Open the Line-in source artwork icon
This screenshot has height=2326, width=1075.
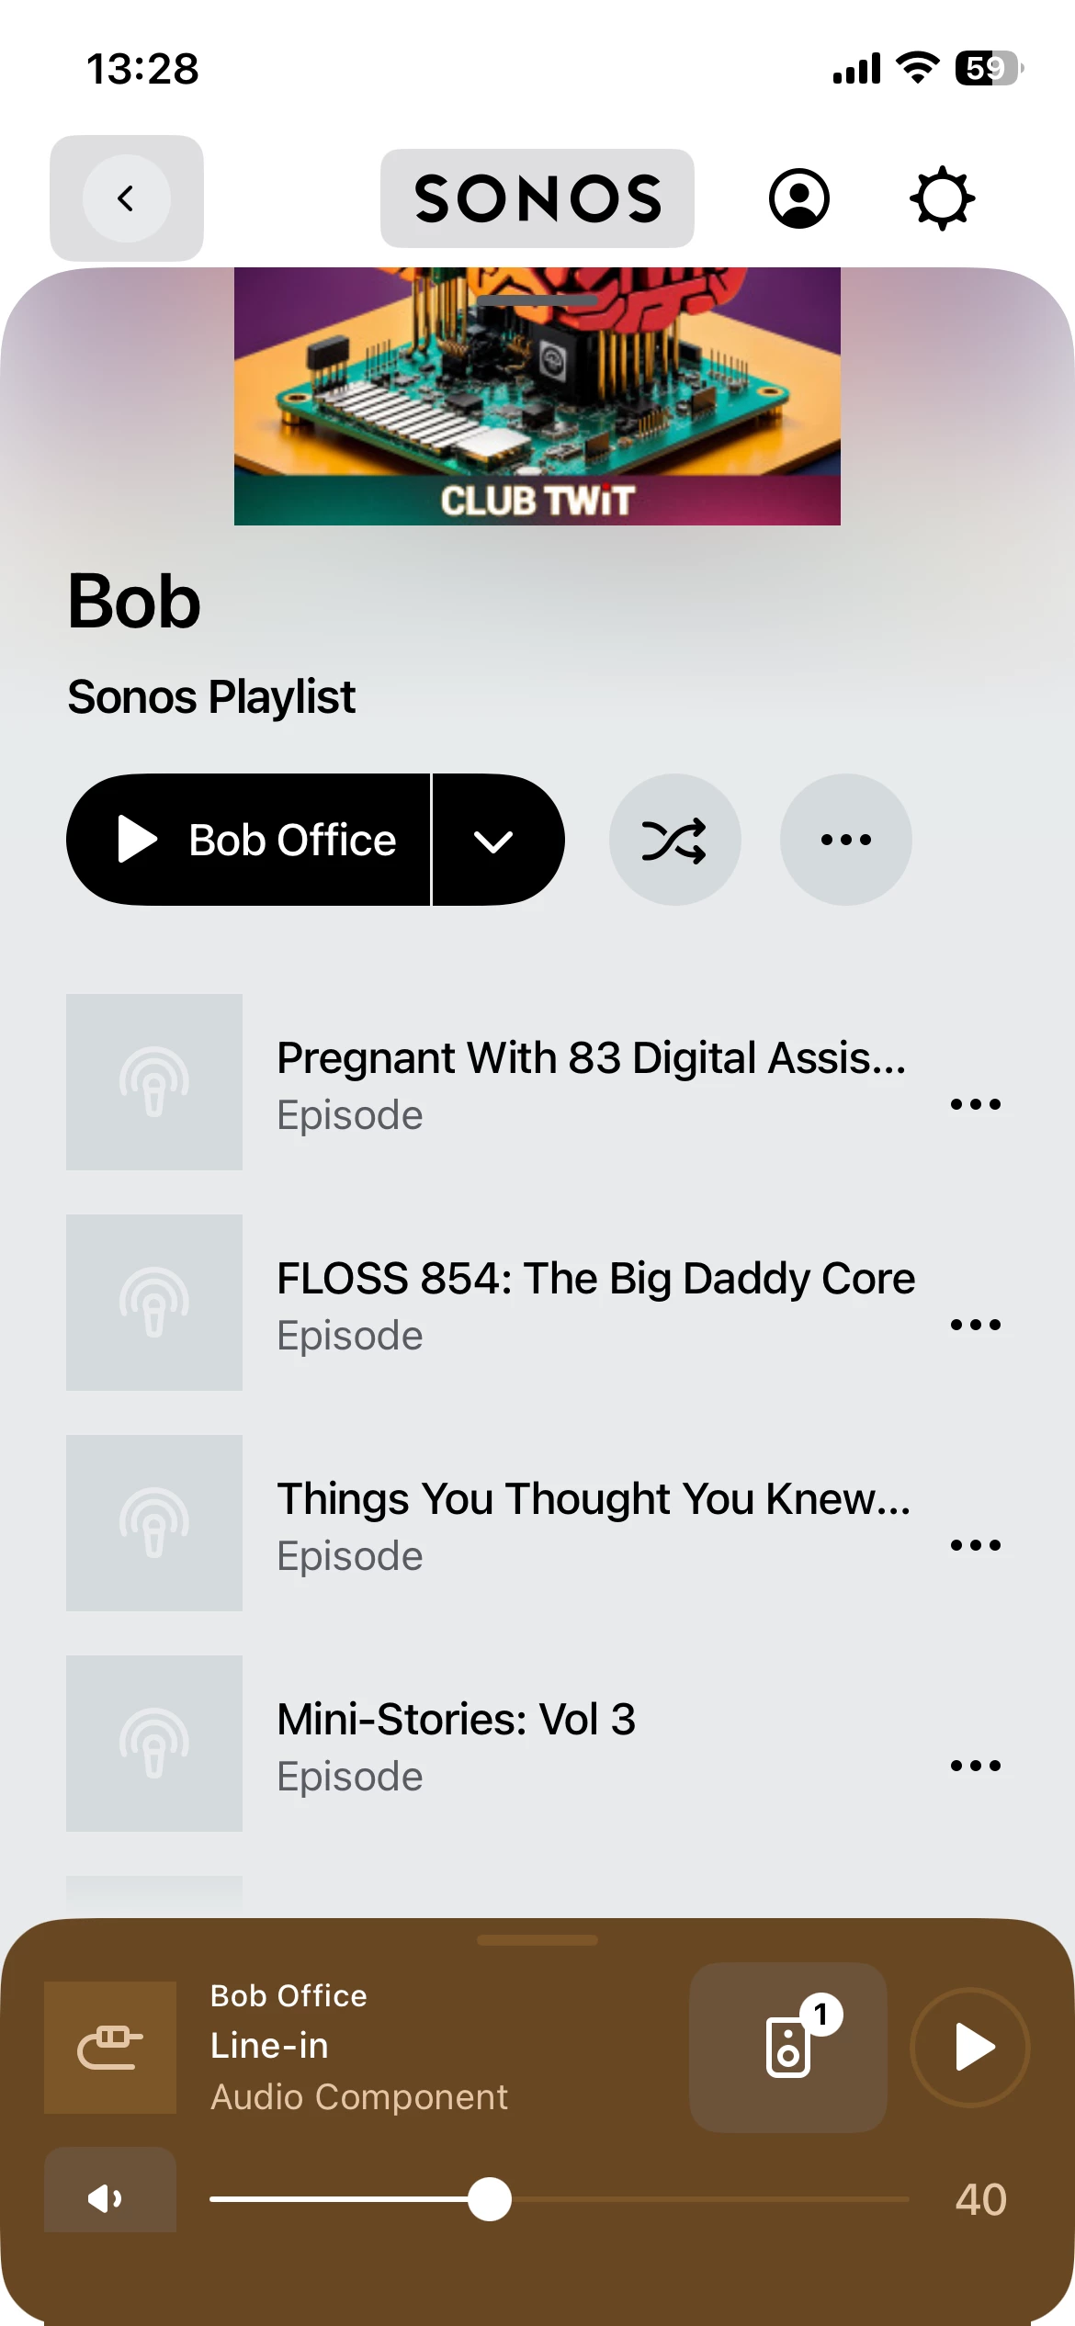coord(110,2047)
